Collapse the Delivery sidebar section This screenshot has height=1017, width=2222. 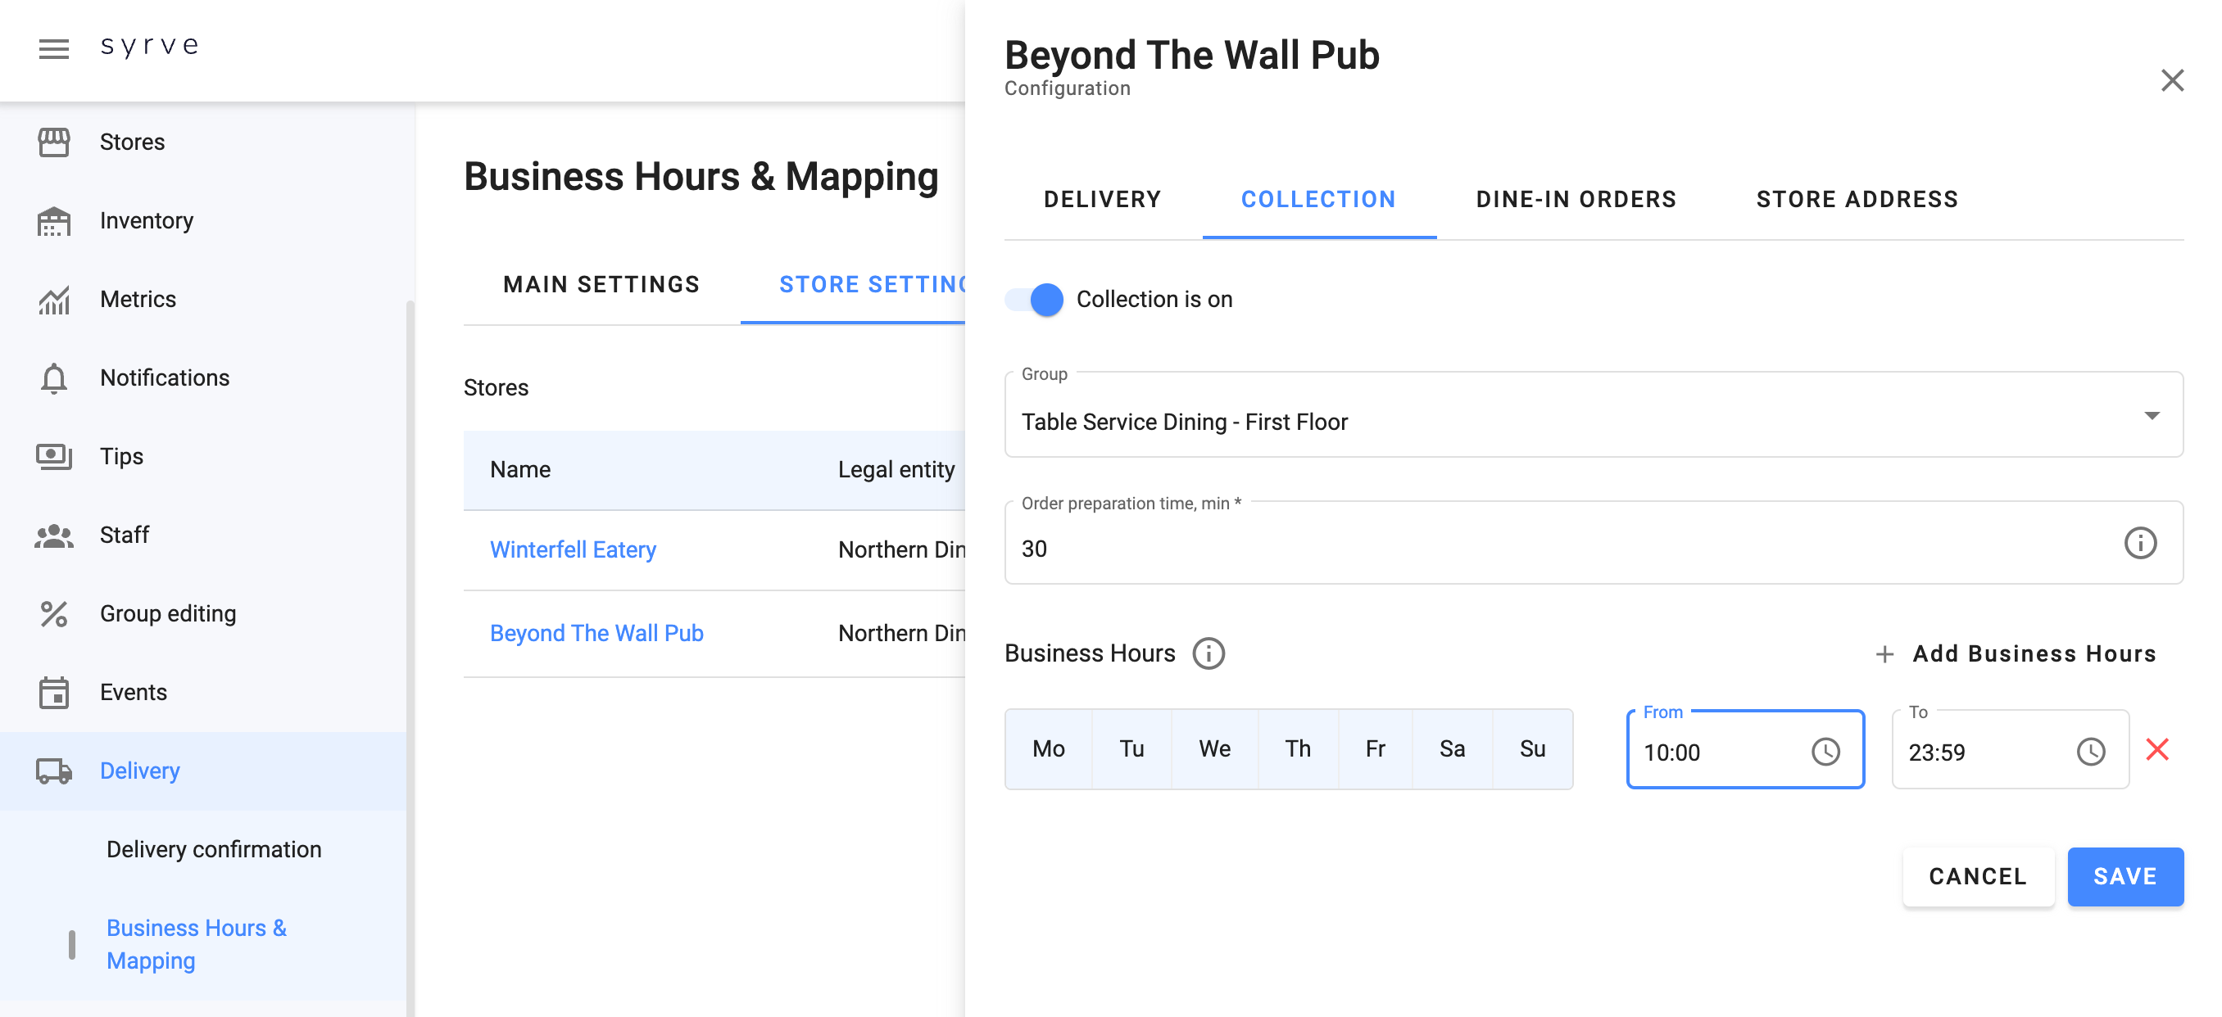coord(140,771)
